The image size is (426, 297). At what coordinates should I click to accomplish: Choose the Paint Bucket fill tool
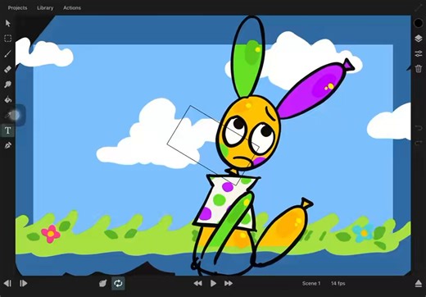pyautogui.click(x=7, y=99)
